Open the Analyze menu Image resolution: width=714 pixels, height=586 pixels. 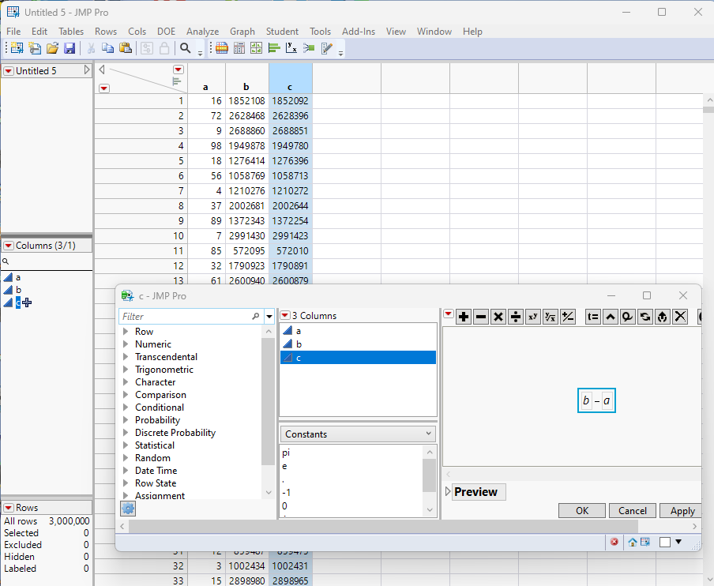(202, 32)
